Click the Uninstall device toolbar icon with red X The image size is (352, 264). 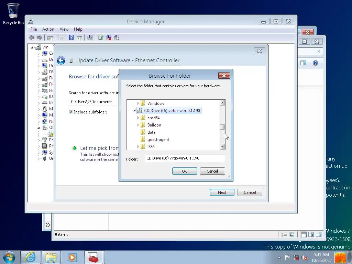(x=109, y=38)
